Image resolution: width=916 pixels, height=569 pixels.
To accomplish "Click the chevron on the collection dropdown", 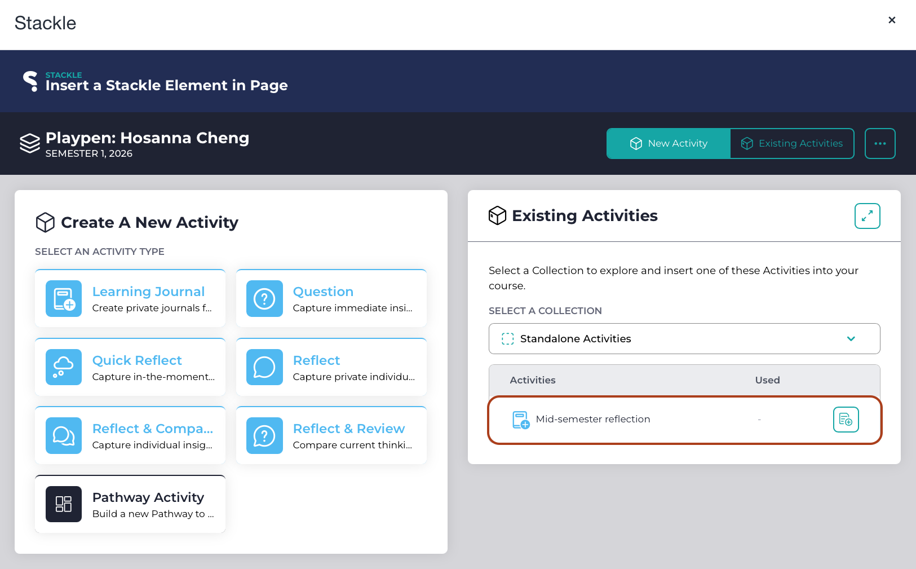I will [851, 338].
